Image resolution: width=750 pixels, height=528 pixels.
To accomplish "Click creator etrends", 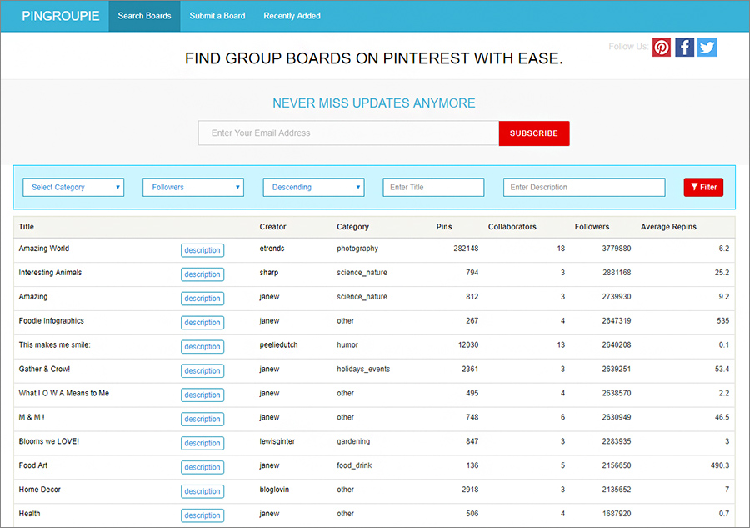I will pyautogui.click(x=272, y=249).
